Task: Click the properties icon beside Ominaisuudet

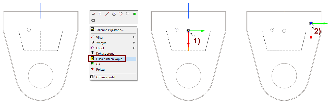Action: (92, 77)
